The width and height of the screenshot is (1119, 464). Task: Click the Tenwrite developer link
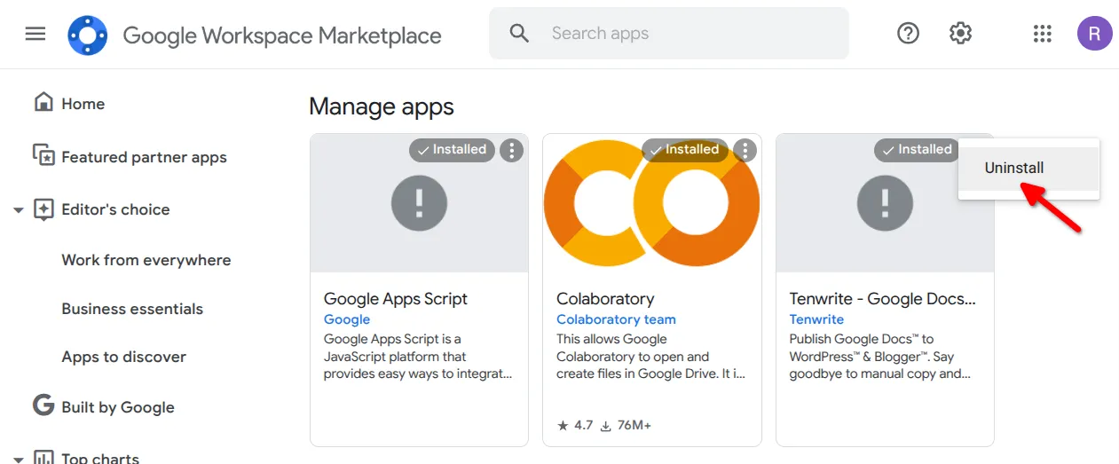[x=816, y=319]
